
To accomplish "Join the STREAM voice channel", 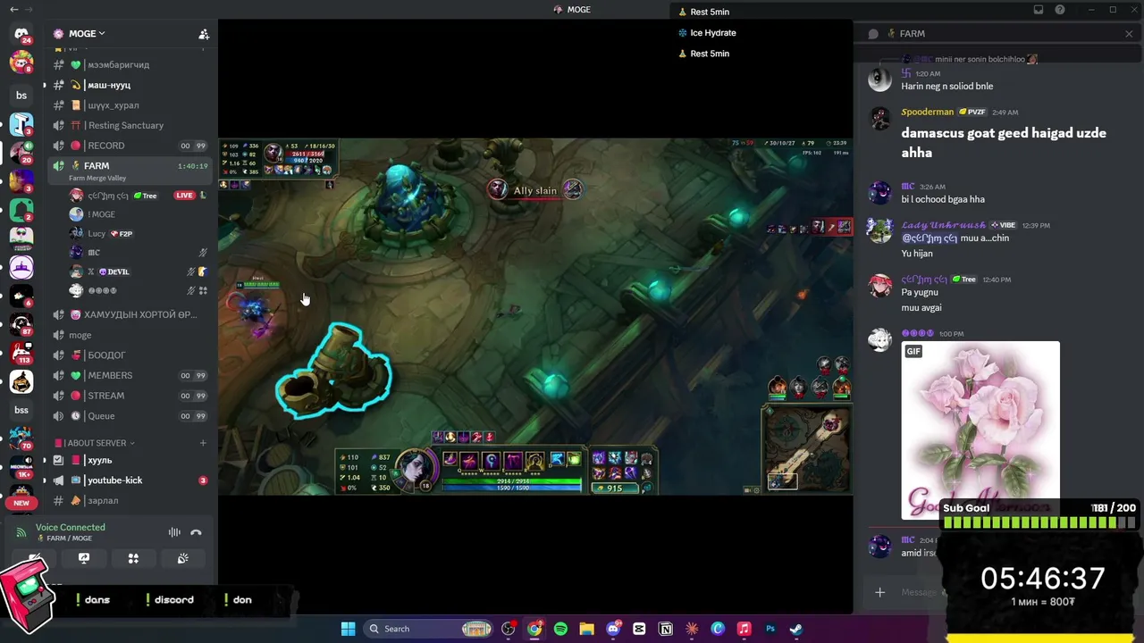I will click(128, 396).
